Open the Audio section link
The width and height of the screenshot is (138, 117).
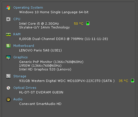(18, 99)
